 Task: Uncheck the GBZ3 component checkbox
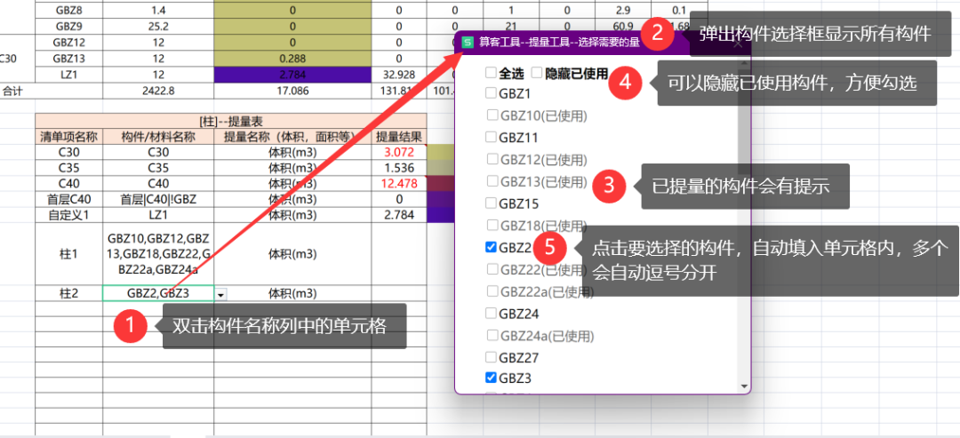point(491,378)
